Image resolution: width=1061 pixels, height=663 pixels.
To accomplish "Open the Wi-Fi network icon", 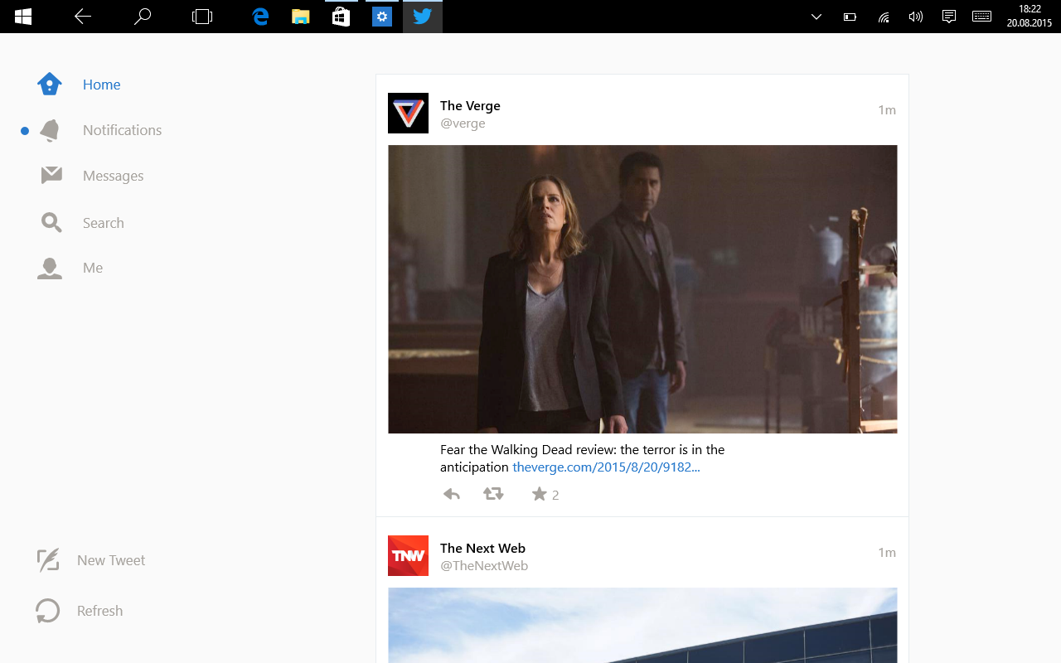I will pos(884,17).
